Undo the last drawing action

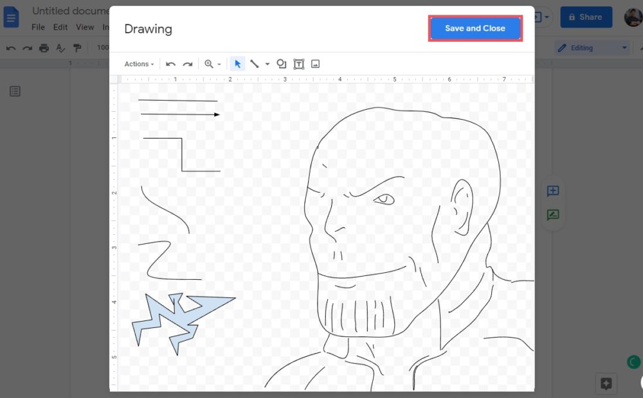[x=170, y=64]
